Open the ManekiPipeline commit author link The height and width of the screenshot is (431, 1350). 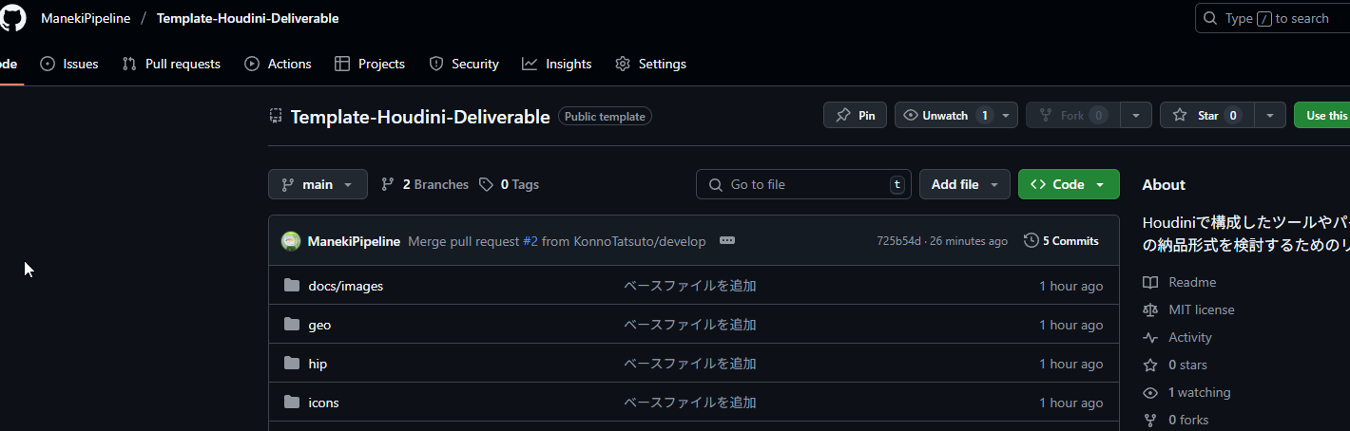[x=354, y=241]
